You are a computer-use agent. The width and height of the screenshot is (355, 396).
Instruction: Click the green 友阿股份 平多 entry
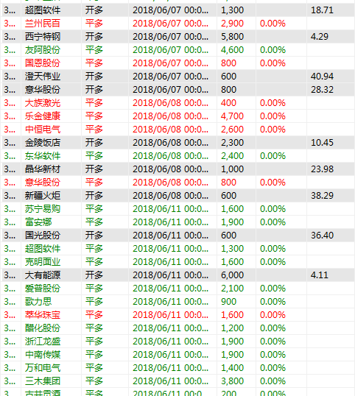point(177,50)
